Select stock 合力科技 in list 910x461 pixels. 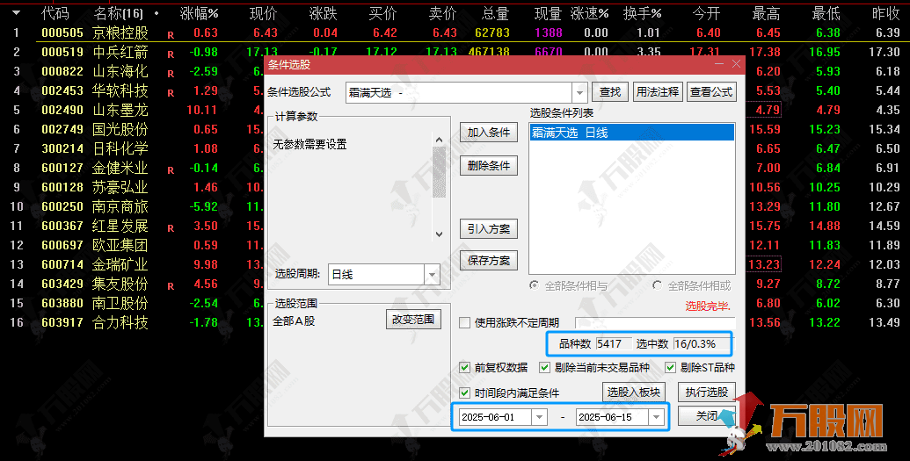point(120,323)
